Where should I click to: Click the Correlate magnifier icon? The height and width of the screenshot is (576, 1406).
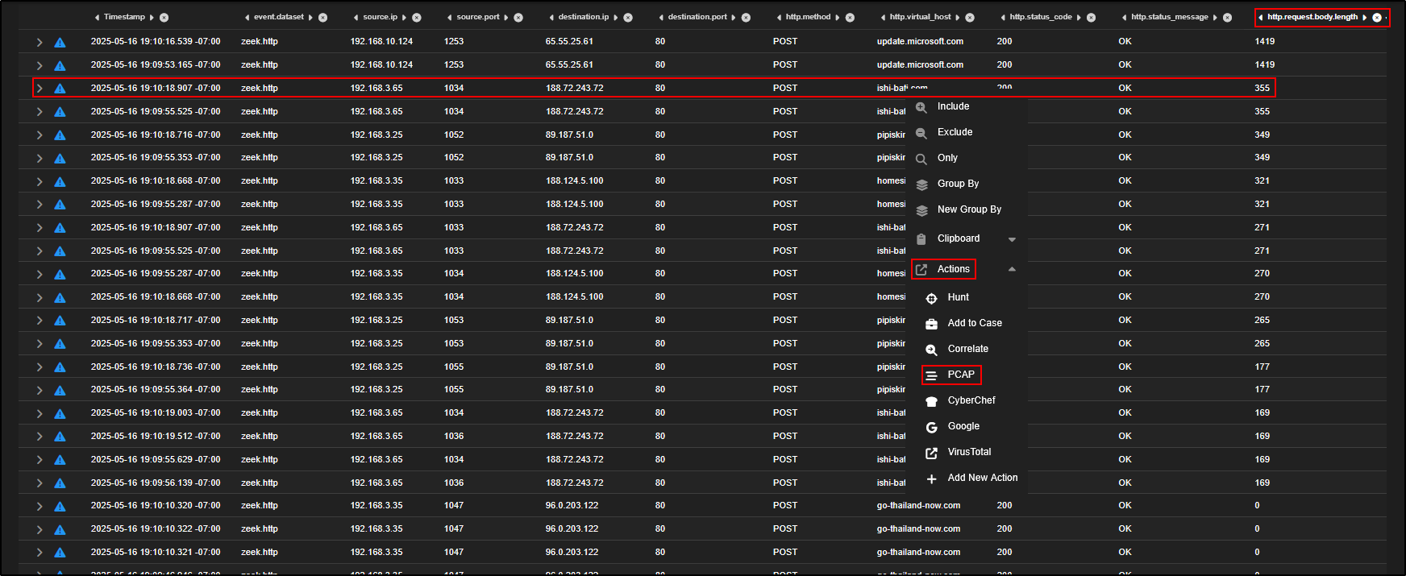point(931,350)
